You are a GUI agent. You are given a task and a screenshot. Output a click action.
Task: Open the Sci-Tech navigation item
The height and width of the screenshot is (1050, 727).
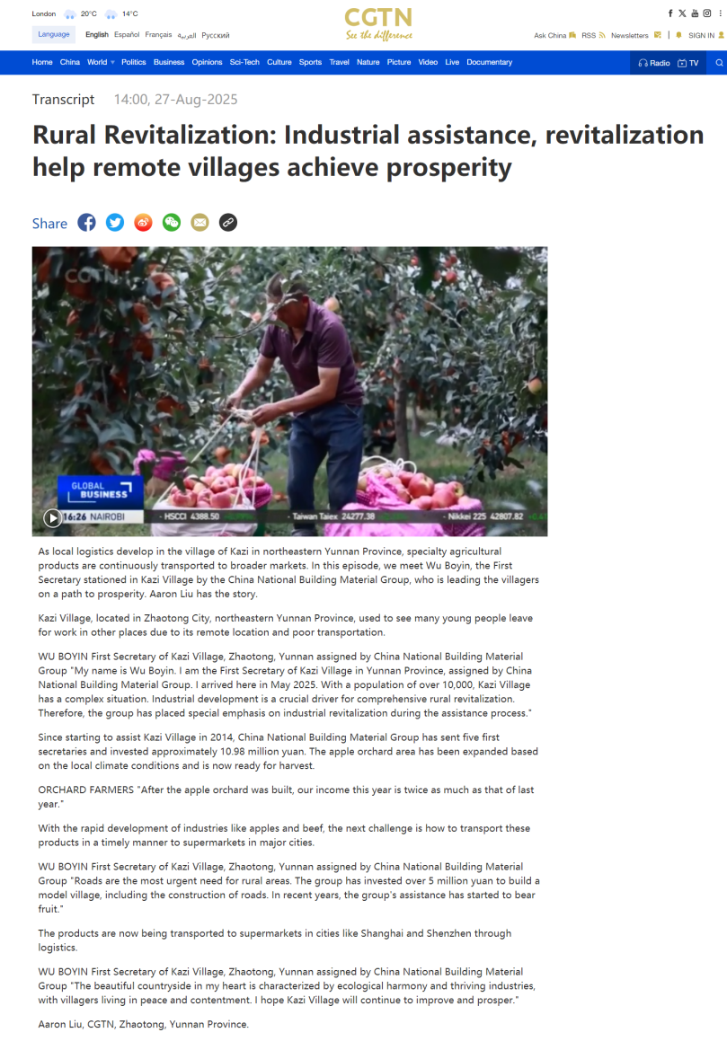244,62
